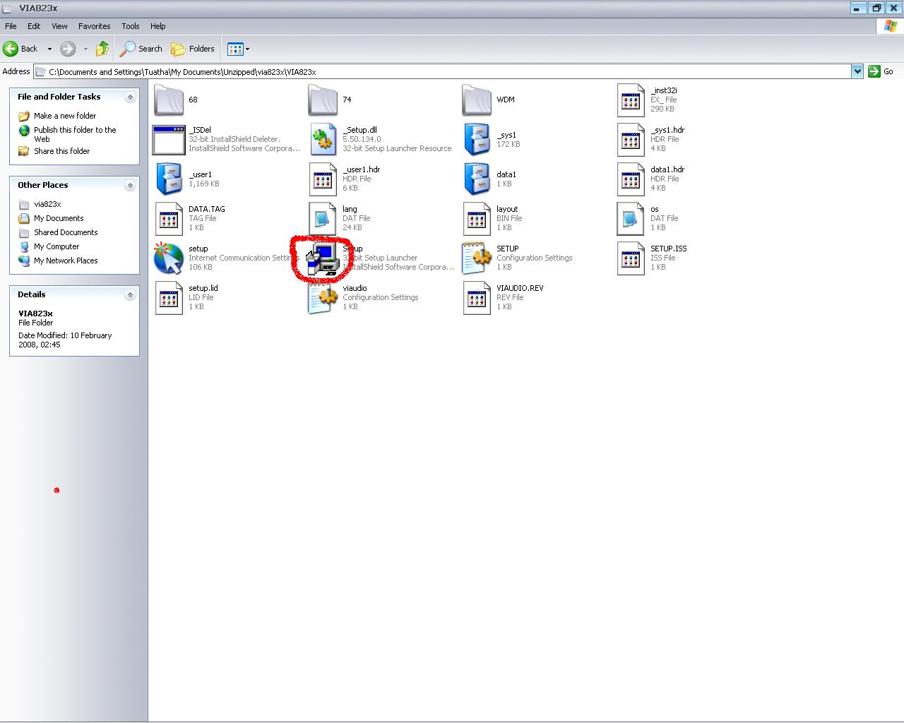Go up one folder level
This screenshot has height=723, width=904.
[102, 49]
